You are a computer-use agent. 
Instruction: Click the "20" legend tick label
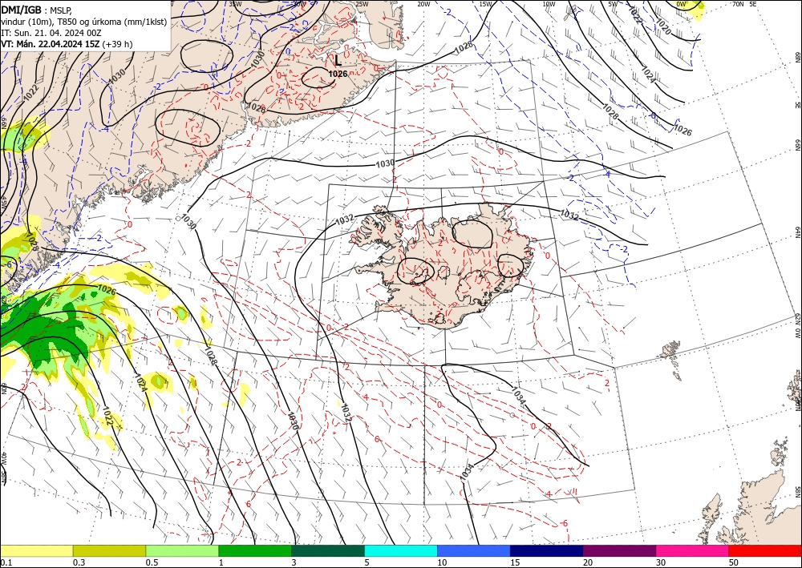[x=588, y=562]
